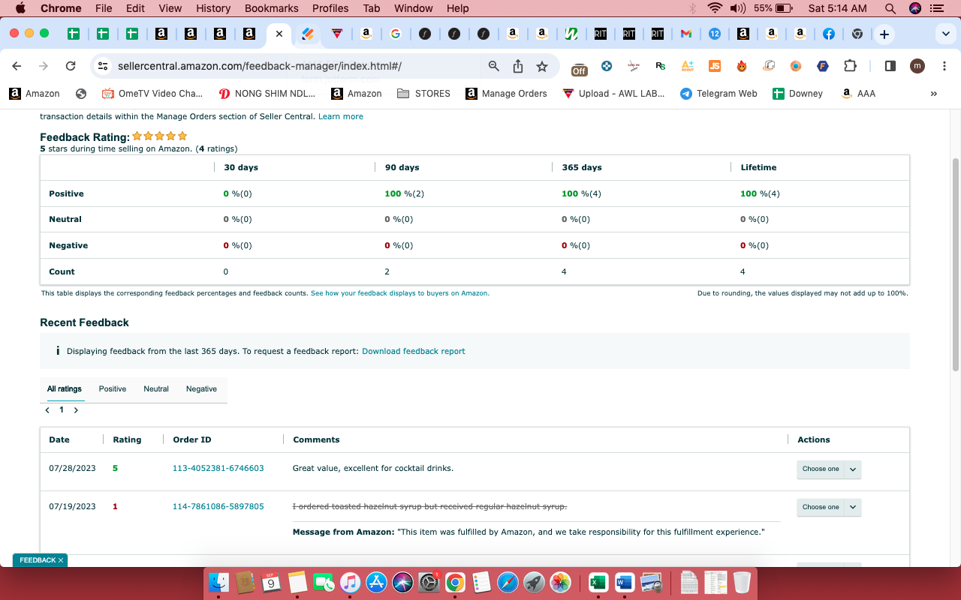Open the profile avatar "m"
Image resolution: width=961 pixels, height=600 pixels.
pyautogui.click(x=917, y=66)
